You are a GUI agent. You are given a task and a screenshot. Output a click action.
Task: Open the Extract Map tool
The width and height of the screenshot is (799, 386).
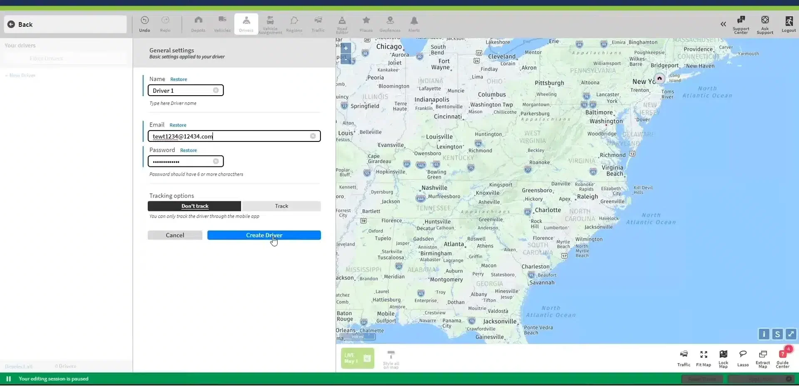(x=763, y=358)
